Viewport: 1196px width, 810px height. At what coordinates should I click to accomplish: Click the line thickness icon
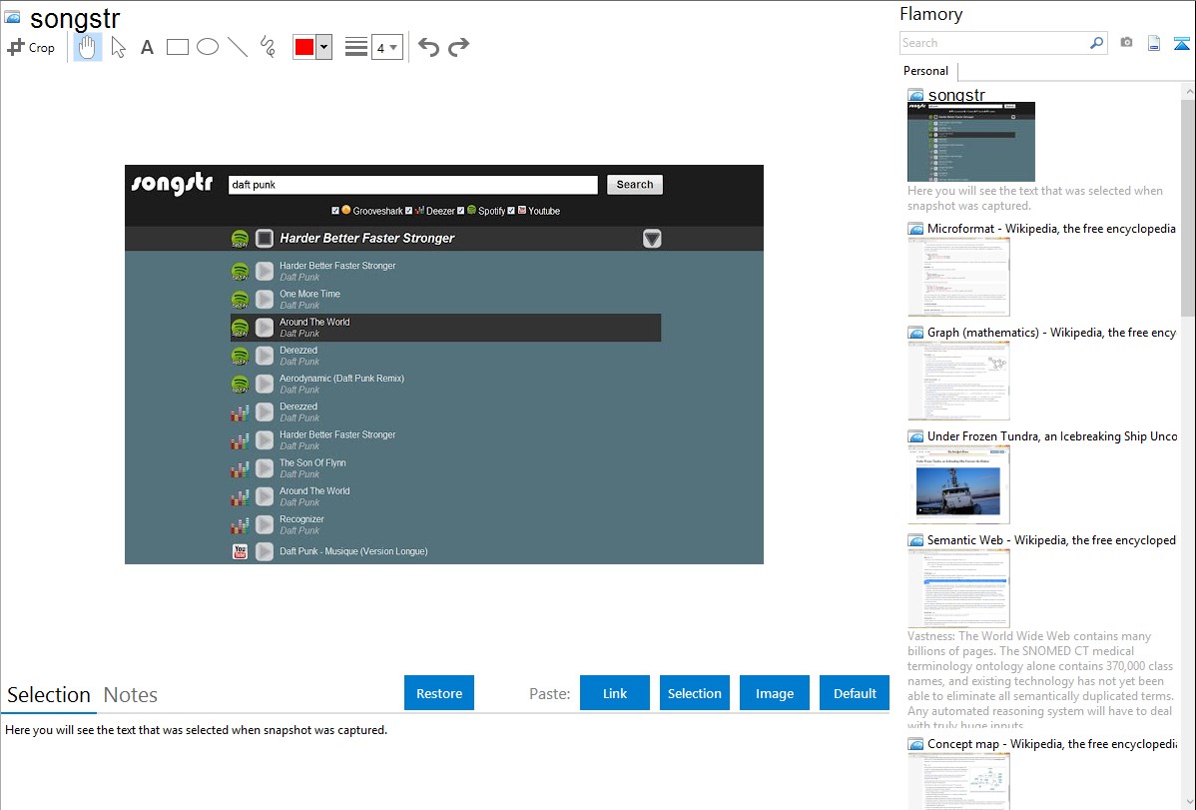(355, 47)
